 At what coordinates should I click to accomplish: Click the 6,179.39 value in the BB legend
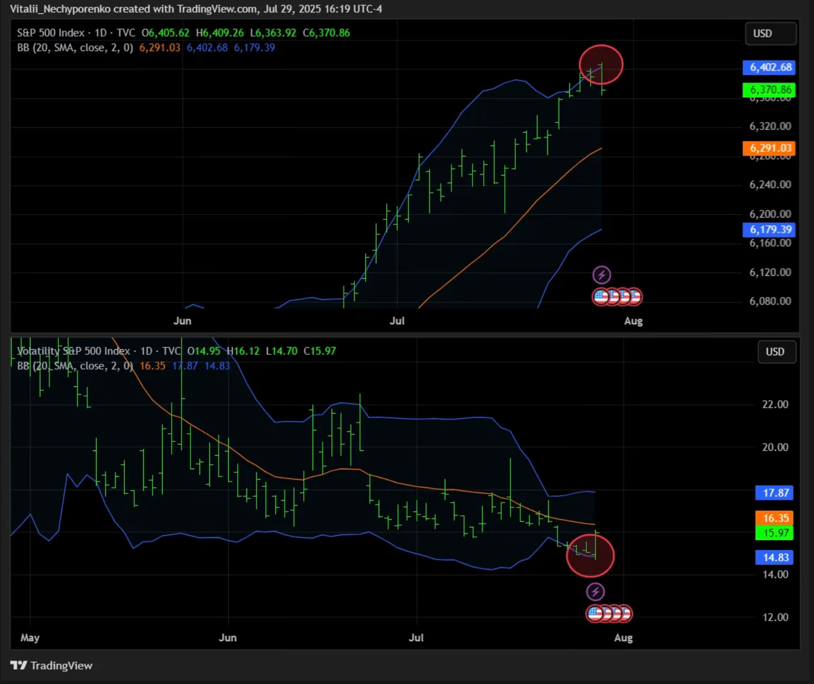pyautogui.click(x=254, y=48)
